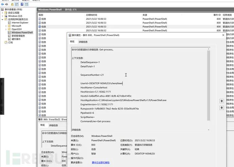
Task: Click the EngineVersion=5.1.18362.1171 line
Action: 97,104
